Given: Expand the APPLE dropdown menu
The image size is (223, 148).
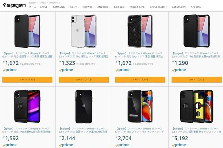Looking at the screenshot, I should point(45,7).
